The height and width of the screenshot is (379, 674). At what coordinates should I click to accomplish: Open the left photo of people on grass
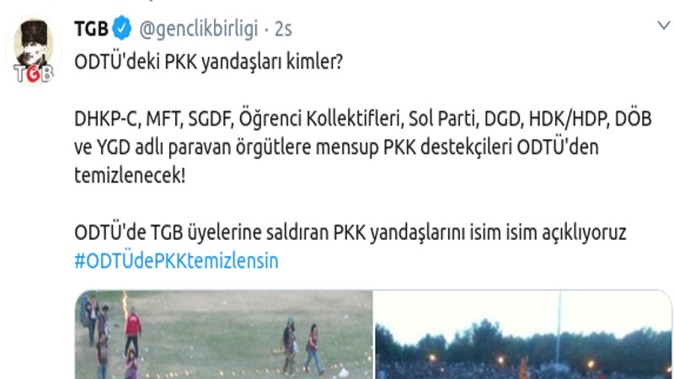224,334
